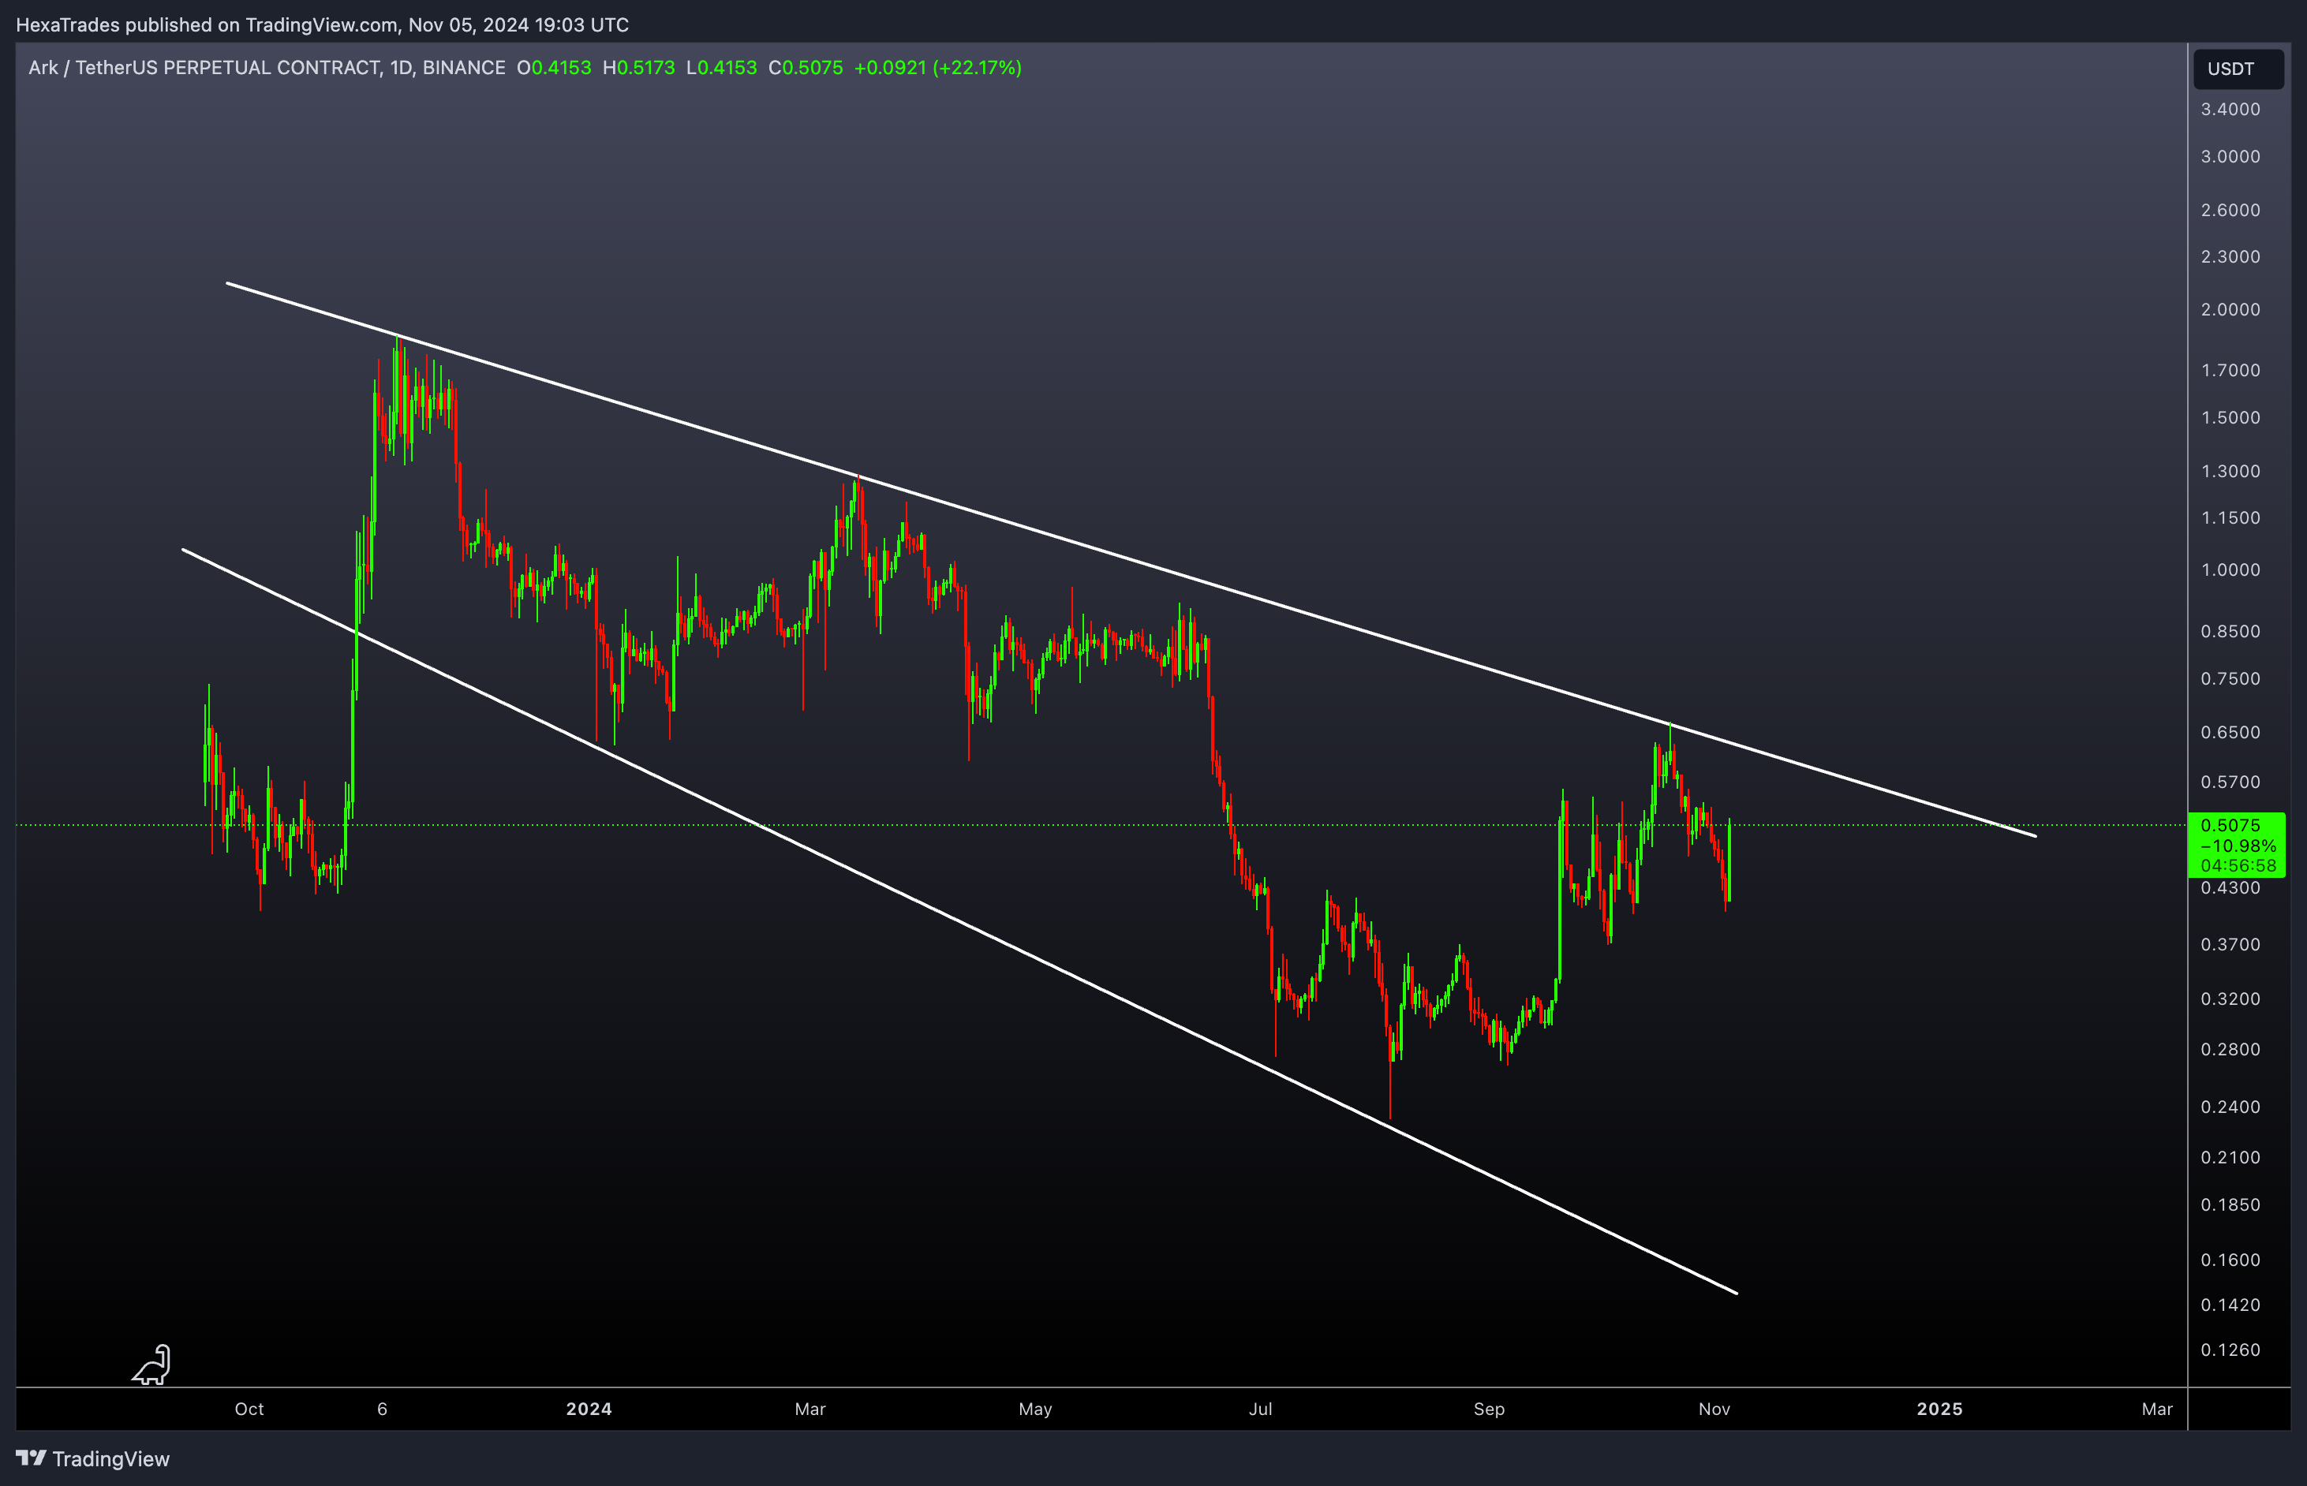Screen dimensions: 2307x1486
Task: Click the 0.3200 price axis label
Action: click(x=2230, y=999)
